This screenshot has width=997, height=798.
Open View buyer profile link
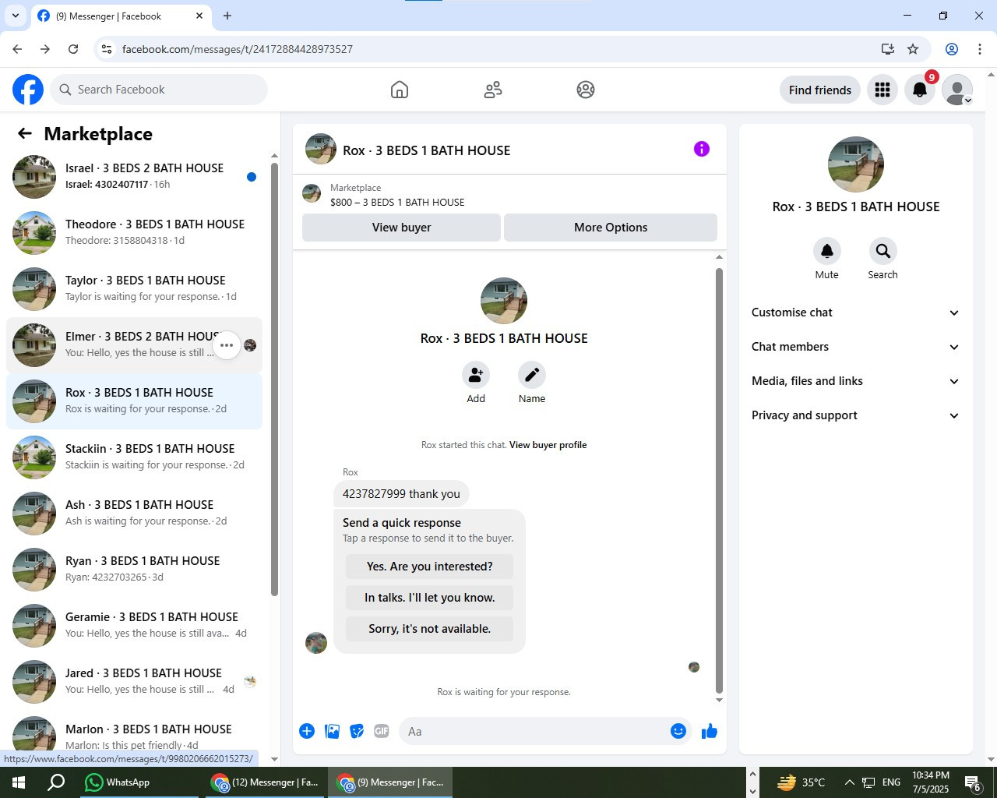pyautogui.click(x=548, y=445)
